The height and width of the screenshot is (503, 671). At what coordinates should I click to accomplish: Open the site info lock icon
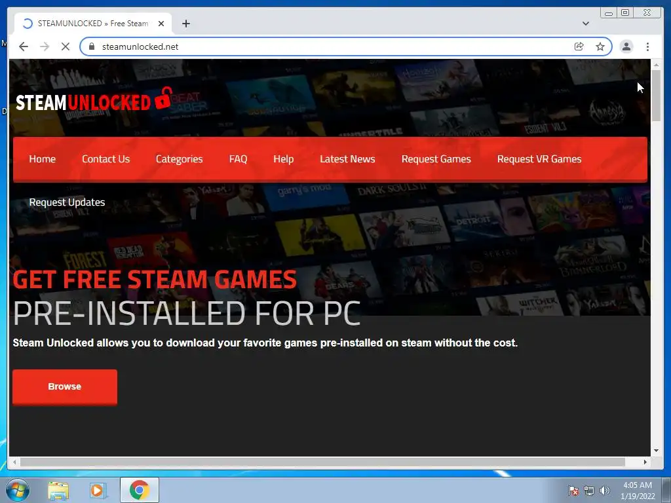coord(91,47)
